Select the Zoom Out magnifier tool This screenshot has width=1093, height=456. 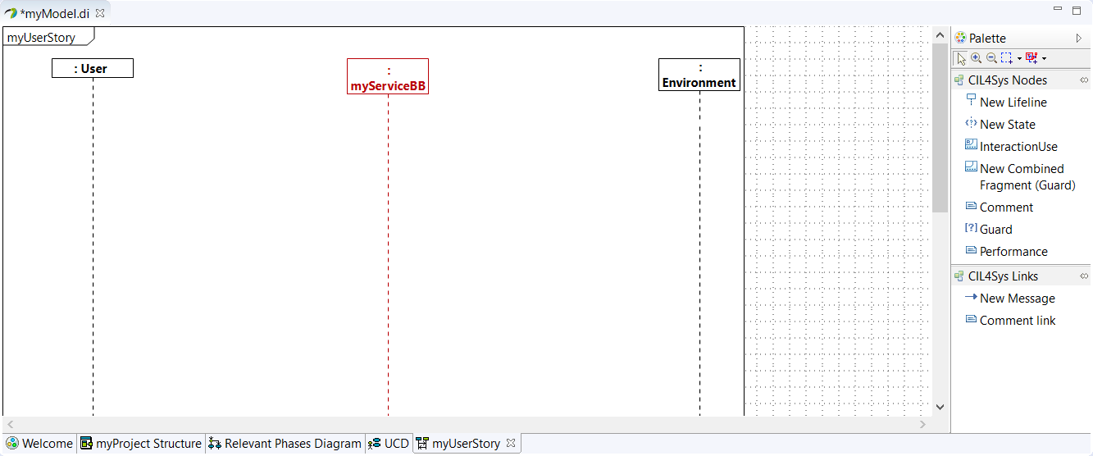[x=991, y=58]
